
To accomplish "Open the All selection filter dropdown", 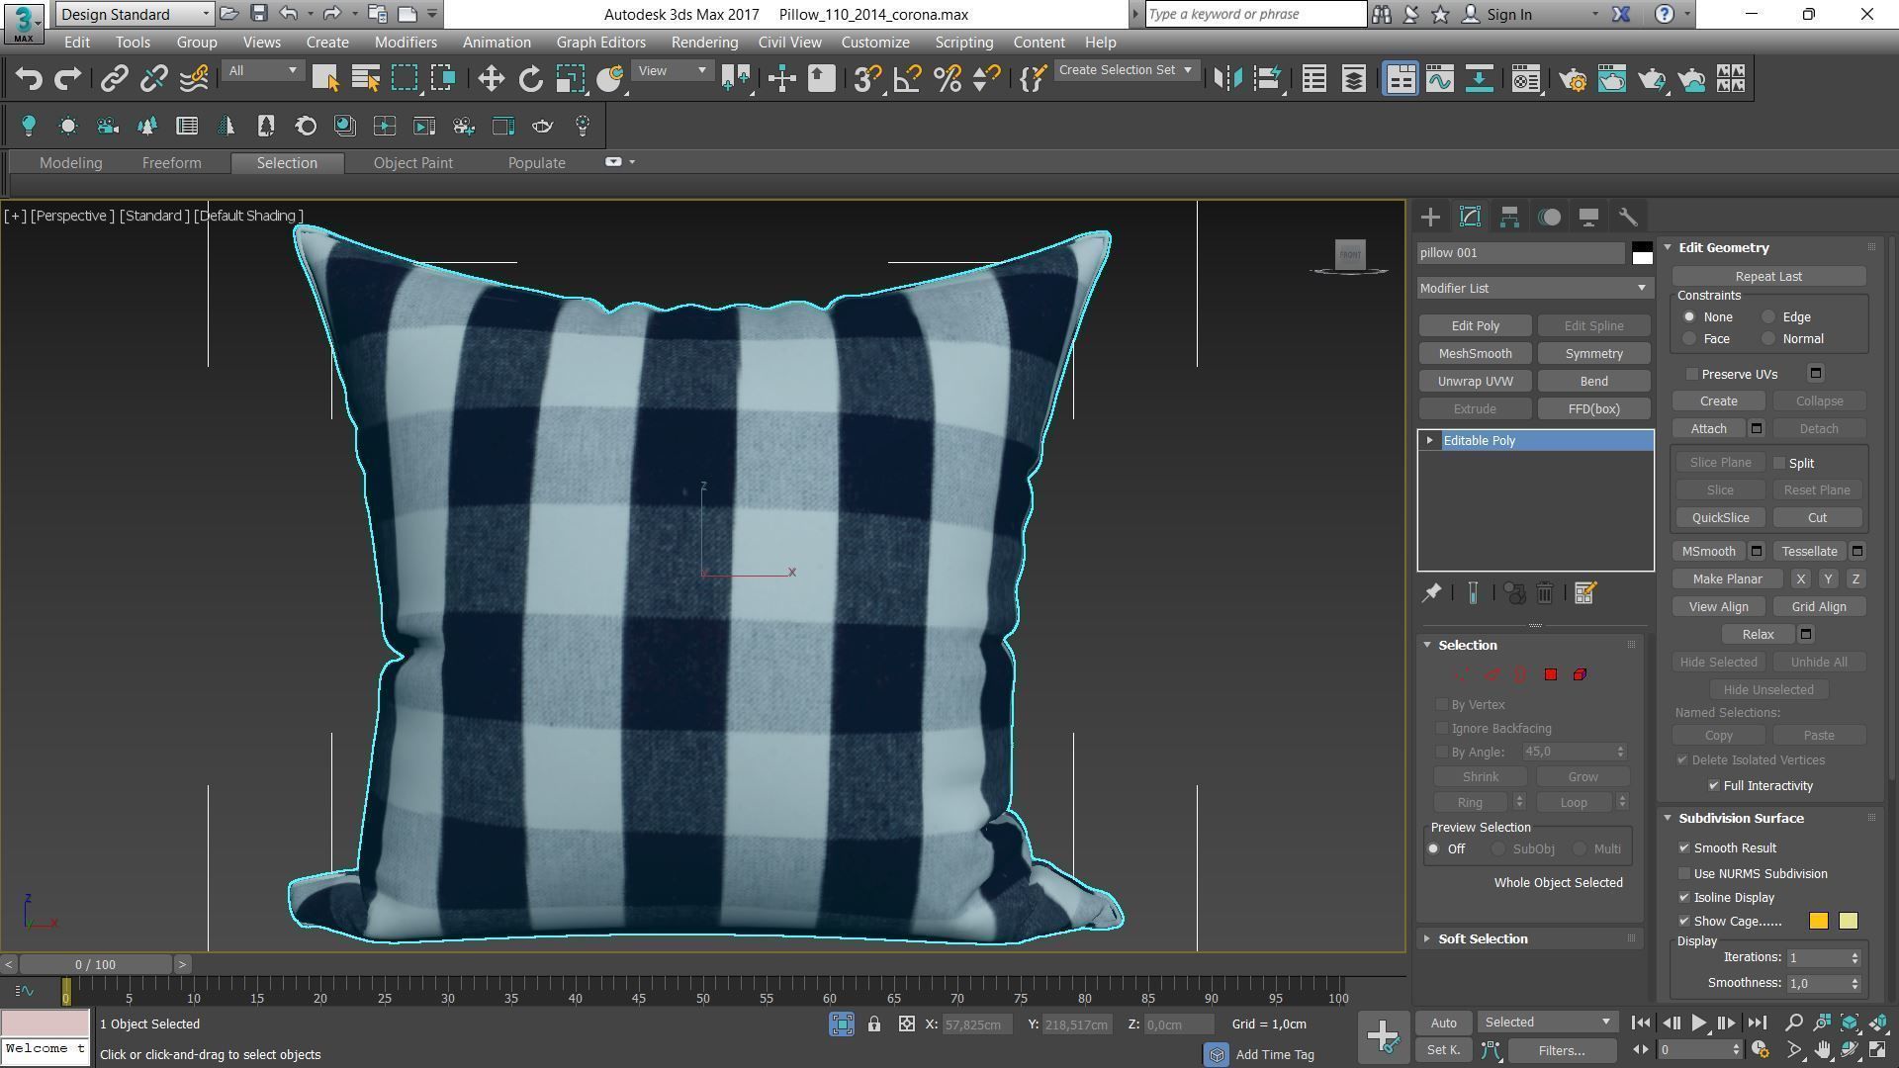I will pos(262,71).
